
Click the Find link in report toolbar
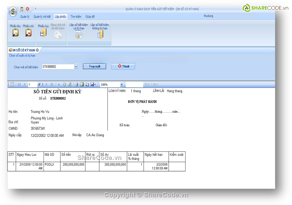147,84
